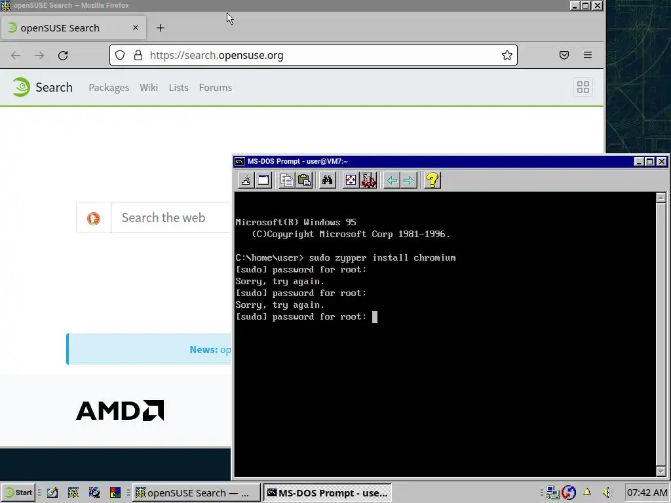The height and width of the screenshot is (503, 671).
Task: Open new terminal window from toolbar
Action: tap(246, 180)
